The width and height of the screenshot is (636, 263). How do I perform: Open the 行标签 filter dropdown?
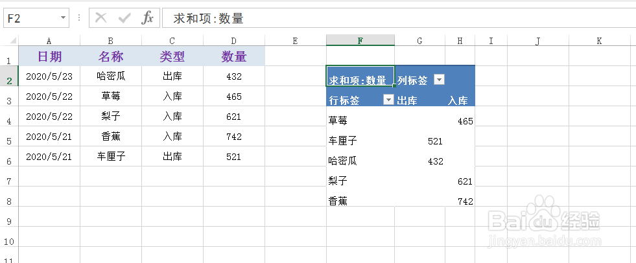click(388, 100)
